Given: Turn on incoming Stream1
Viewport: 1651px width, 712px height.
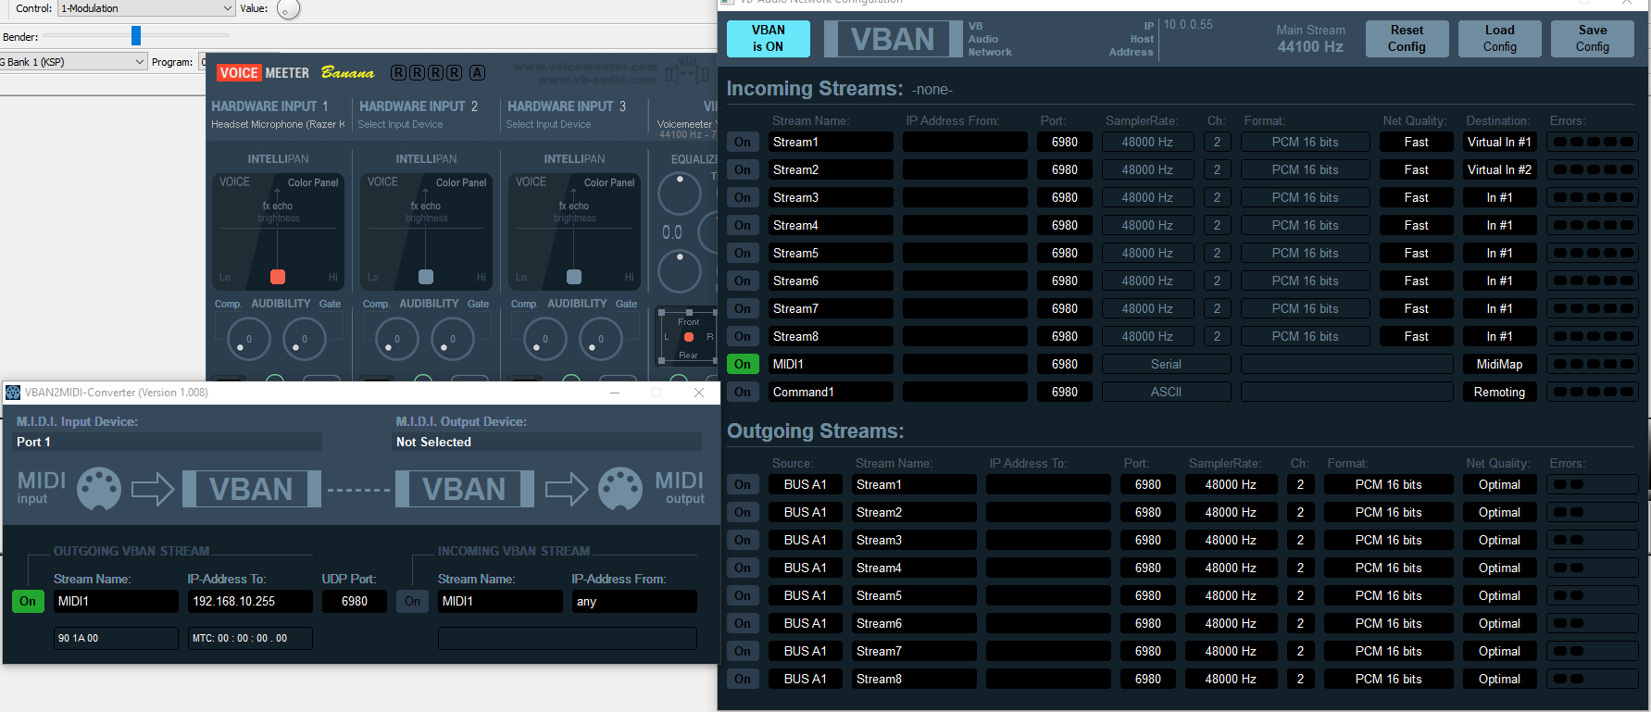Looking at the screenshot, I should pyautogui.click(x=743, y=142).
